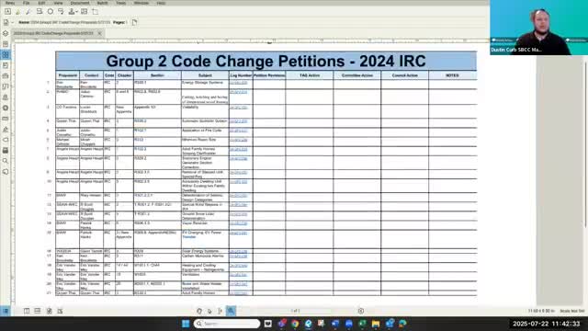Select the Cloud+ markup tool
This screenshot has height=331, width=588.
tap(61, 12)
